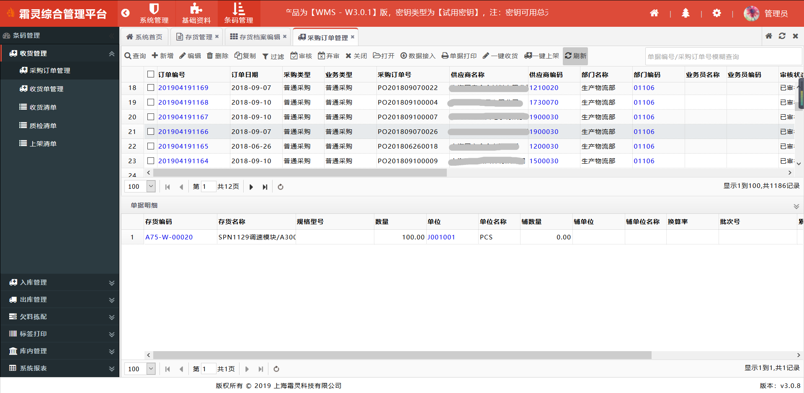This screenshot has height=393, width=804.
Task: Toggle select-all checkbox in table header
Action: point(151,74)
